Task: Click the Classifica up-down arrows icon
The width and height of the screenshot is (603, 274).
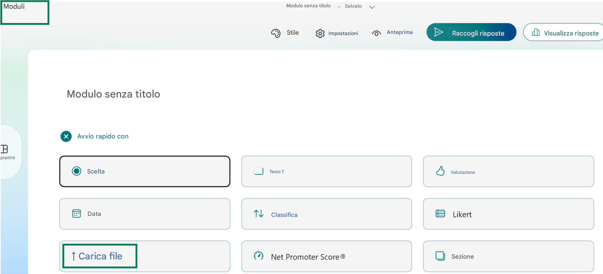Action: [x=259, y=213]
